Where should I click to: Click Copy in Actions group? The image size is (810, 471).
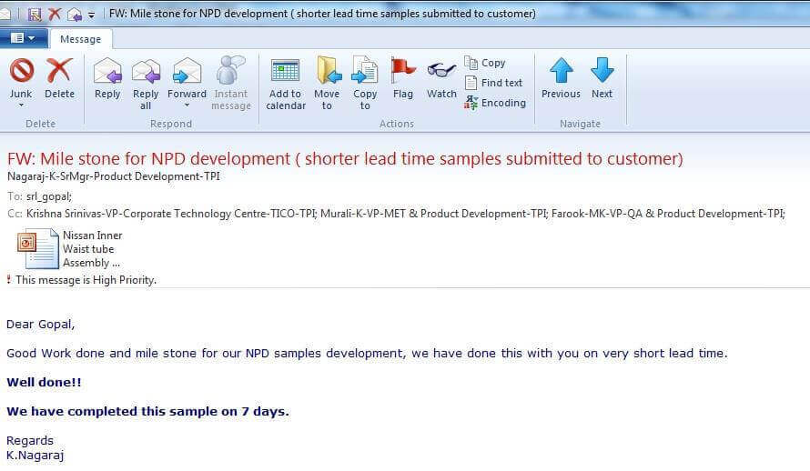(x=485, y=63)
